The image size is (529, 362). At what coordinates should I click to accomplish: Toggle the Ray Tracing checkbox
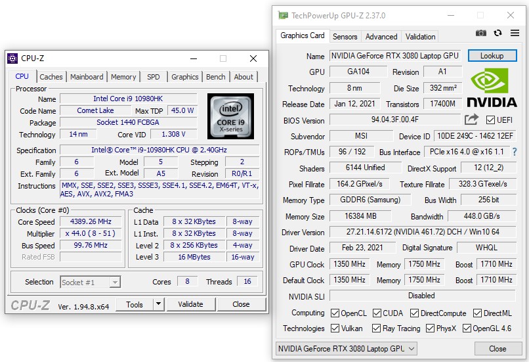coord(377,328)
